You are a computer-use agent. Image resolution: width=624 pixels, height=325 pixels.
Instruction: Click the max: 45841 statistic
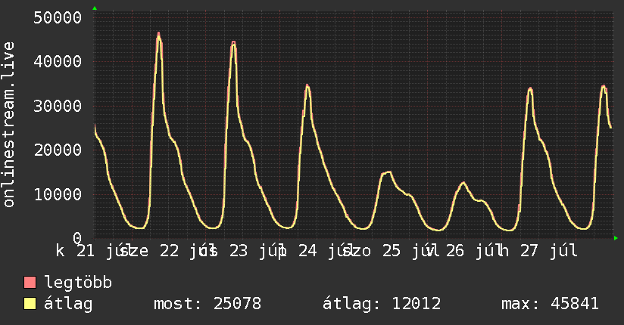click(x=550, y=304)
